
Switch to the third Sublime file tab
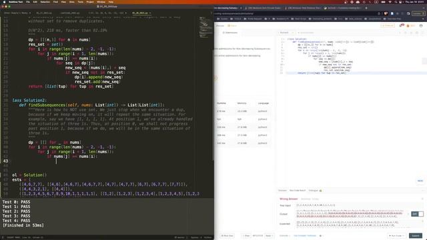[x=70, y=13]
